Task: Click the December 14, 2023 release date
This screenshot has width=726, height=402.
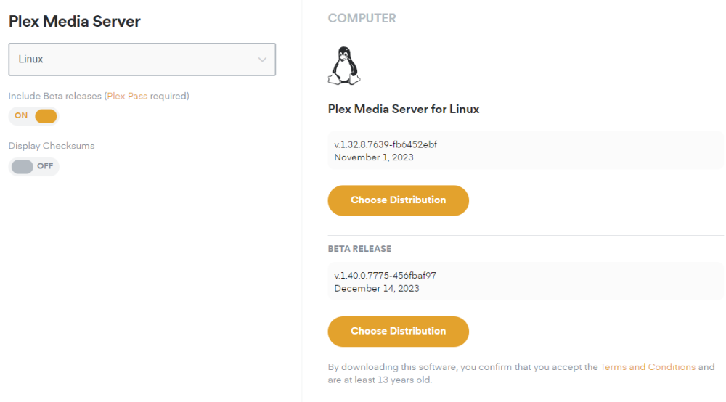Action: pos(376,288)
